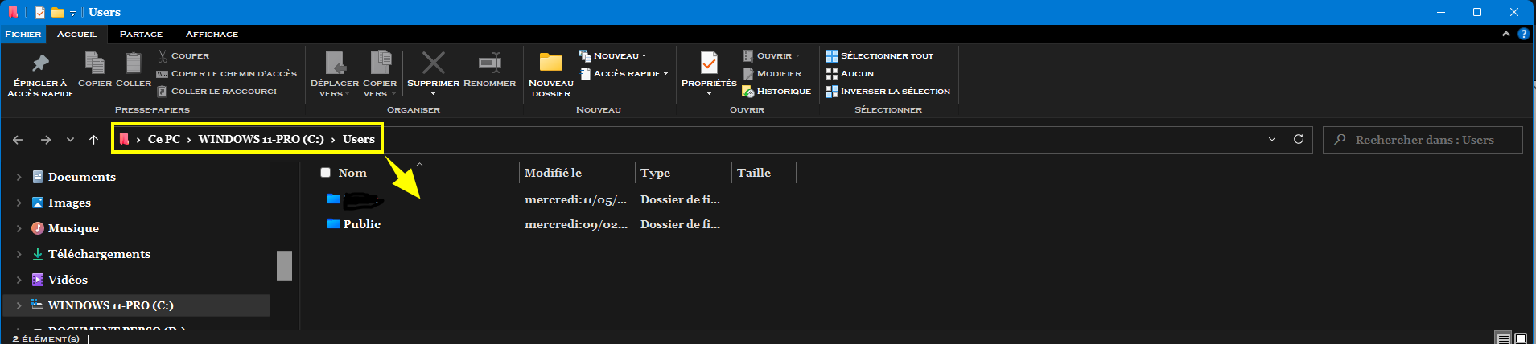The image size is (1536, 344).
Task: Expand Documents in the navigation pane
Action: 19,177
